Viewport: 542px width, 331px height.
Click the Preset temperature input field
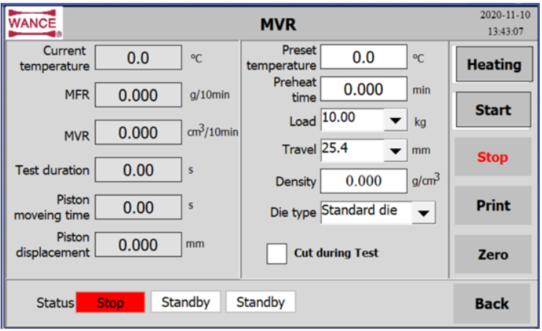click(x=363, y=57)
